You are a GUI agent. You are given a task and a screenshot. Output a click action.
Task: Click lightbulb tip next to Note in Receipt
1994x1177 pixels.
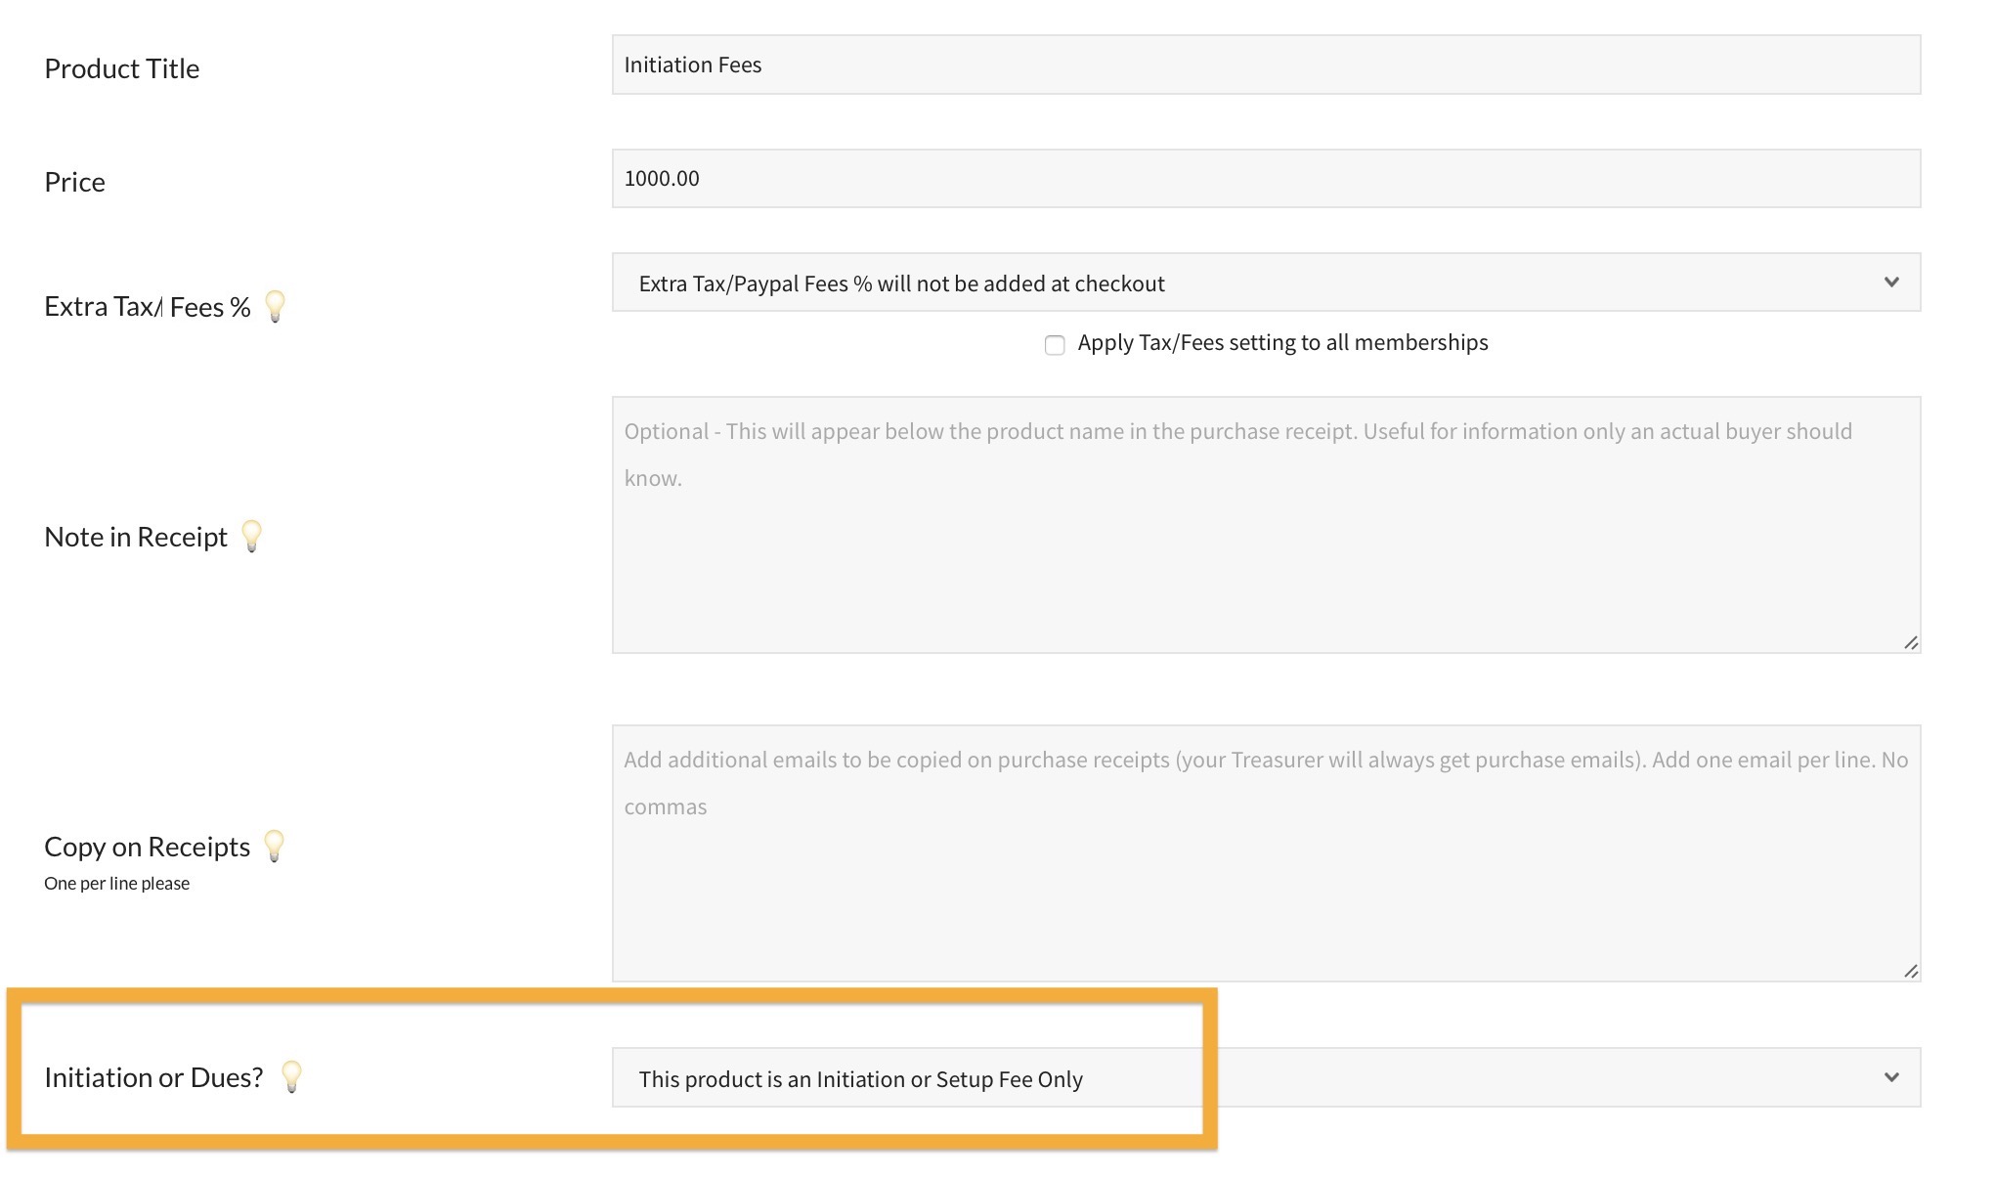(x=252, y=536)
